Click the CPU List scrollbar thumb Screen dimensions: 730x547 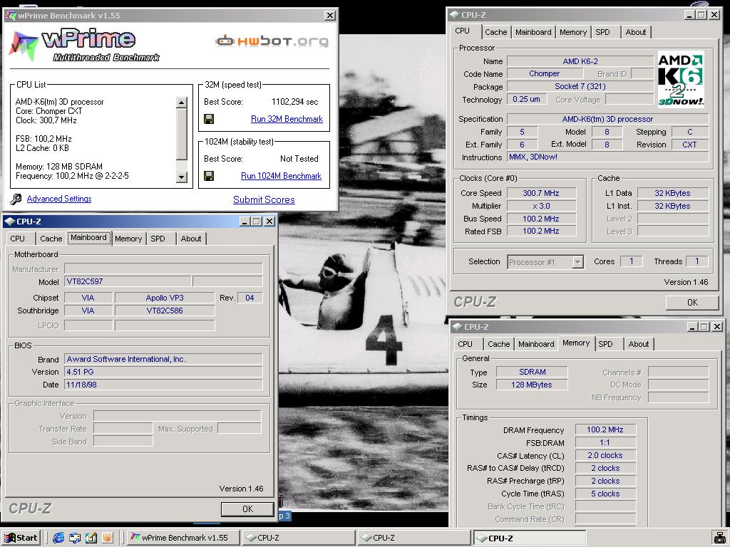coord(182,133)
